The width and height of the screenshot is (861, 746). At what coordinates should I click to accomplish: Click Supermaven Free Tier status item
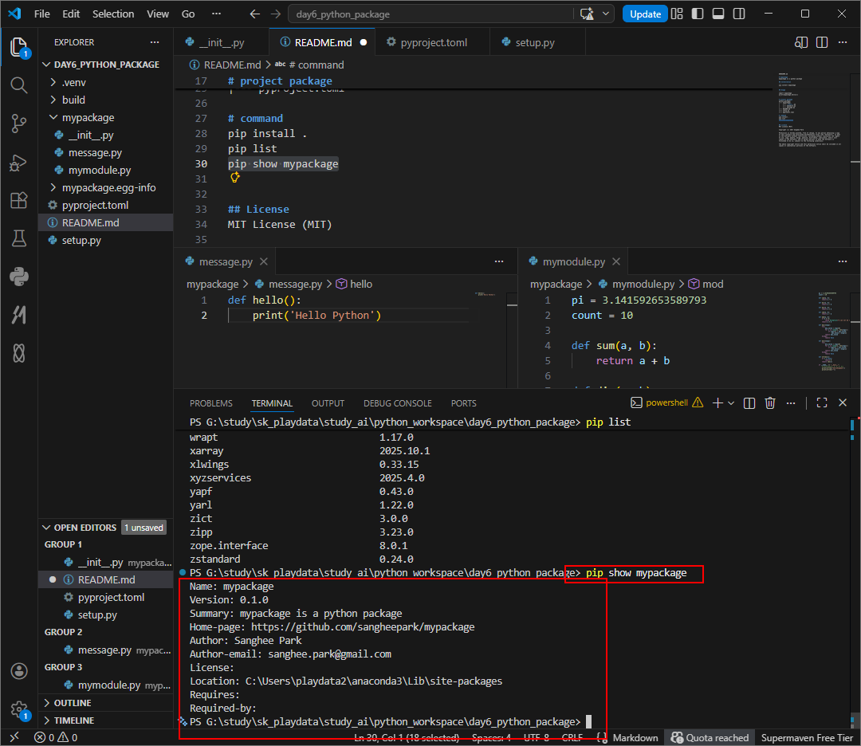click(x=807, y=738)
